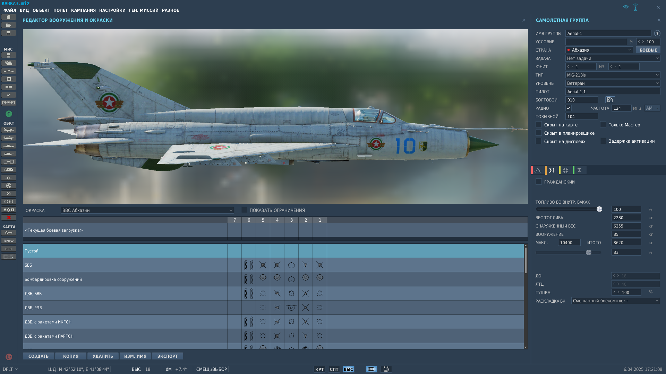Screen dimensions: 666x374
Task: Select the airplane group object tool
Action: coord(9,130)
